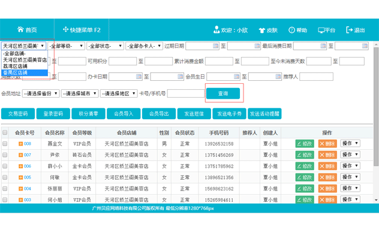Click the 积分清零 button
This screenshot has width=379, height=230.
tap(88, 114)
